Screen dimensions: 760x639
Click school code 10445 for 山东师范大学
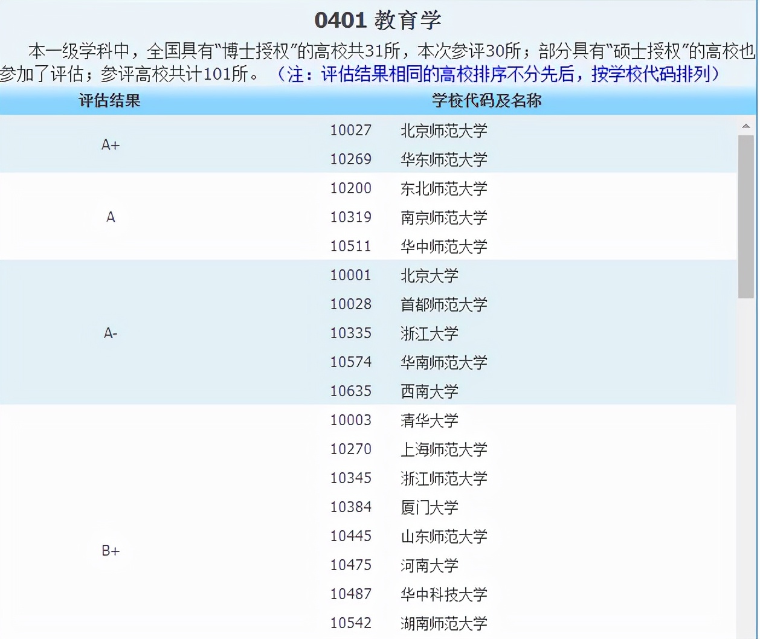tap(352, 536)
